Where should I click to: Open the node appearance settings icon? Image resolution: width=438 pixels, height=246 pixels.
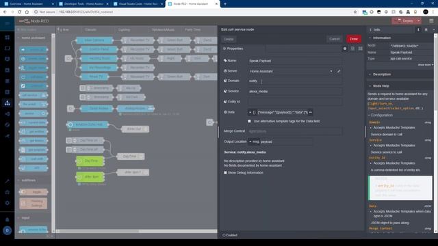pos(361,49)
